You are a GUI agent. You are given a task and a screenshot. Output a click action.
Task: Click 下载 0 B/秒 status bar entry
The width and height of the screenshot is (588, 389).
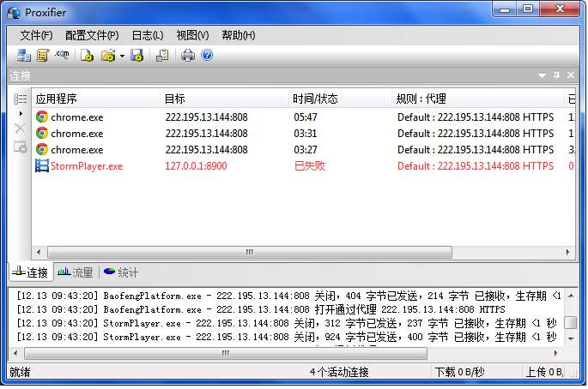tap(459, 372)
